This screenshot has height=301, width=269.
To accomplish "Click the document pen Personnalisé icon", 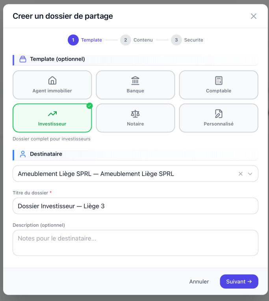I will [x=219, y=113].
